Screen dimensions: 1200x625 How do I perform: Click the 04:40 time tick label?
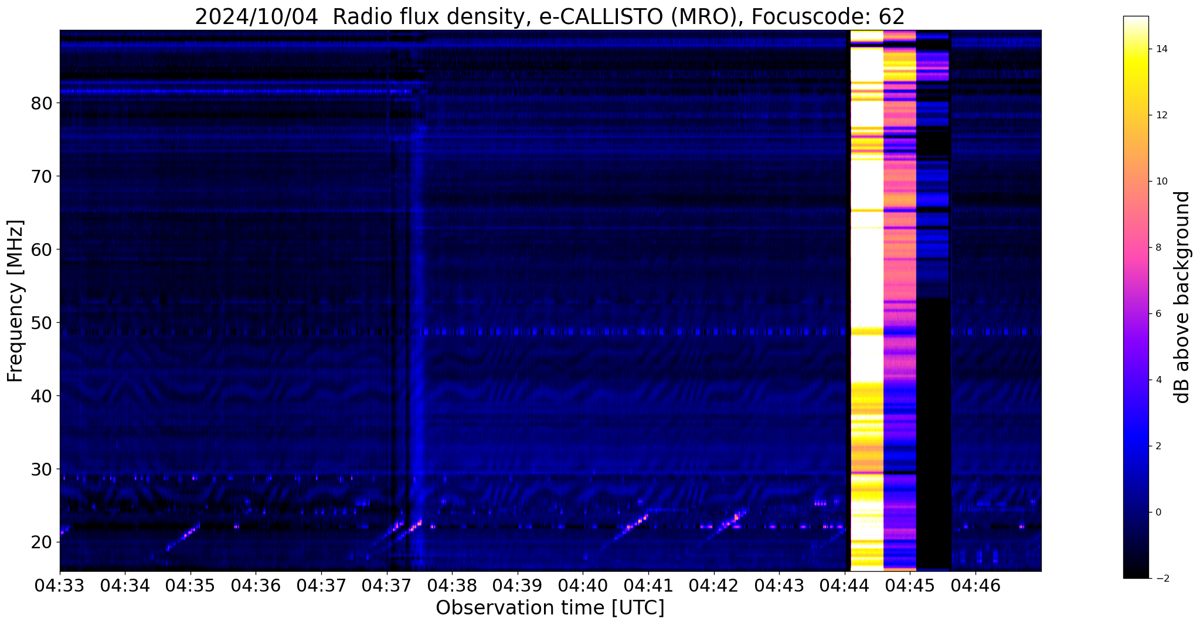583,585
